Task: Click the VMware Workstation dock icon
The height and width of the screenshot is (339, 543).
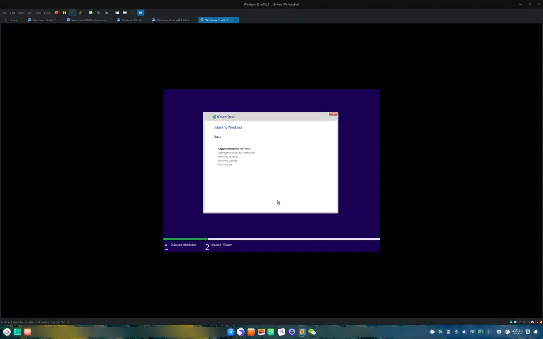Action: [x=302, y=332]
